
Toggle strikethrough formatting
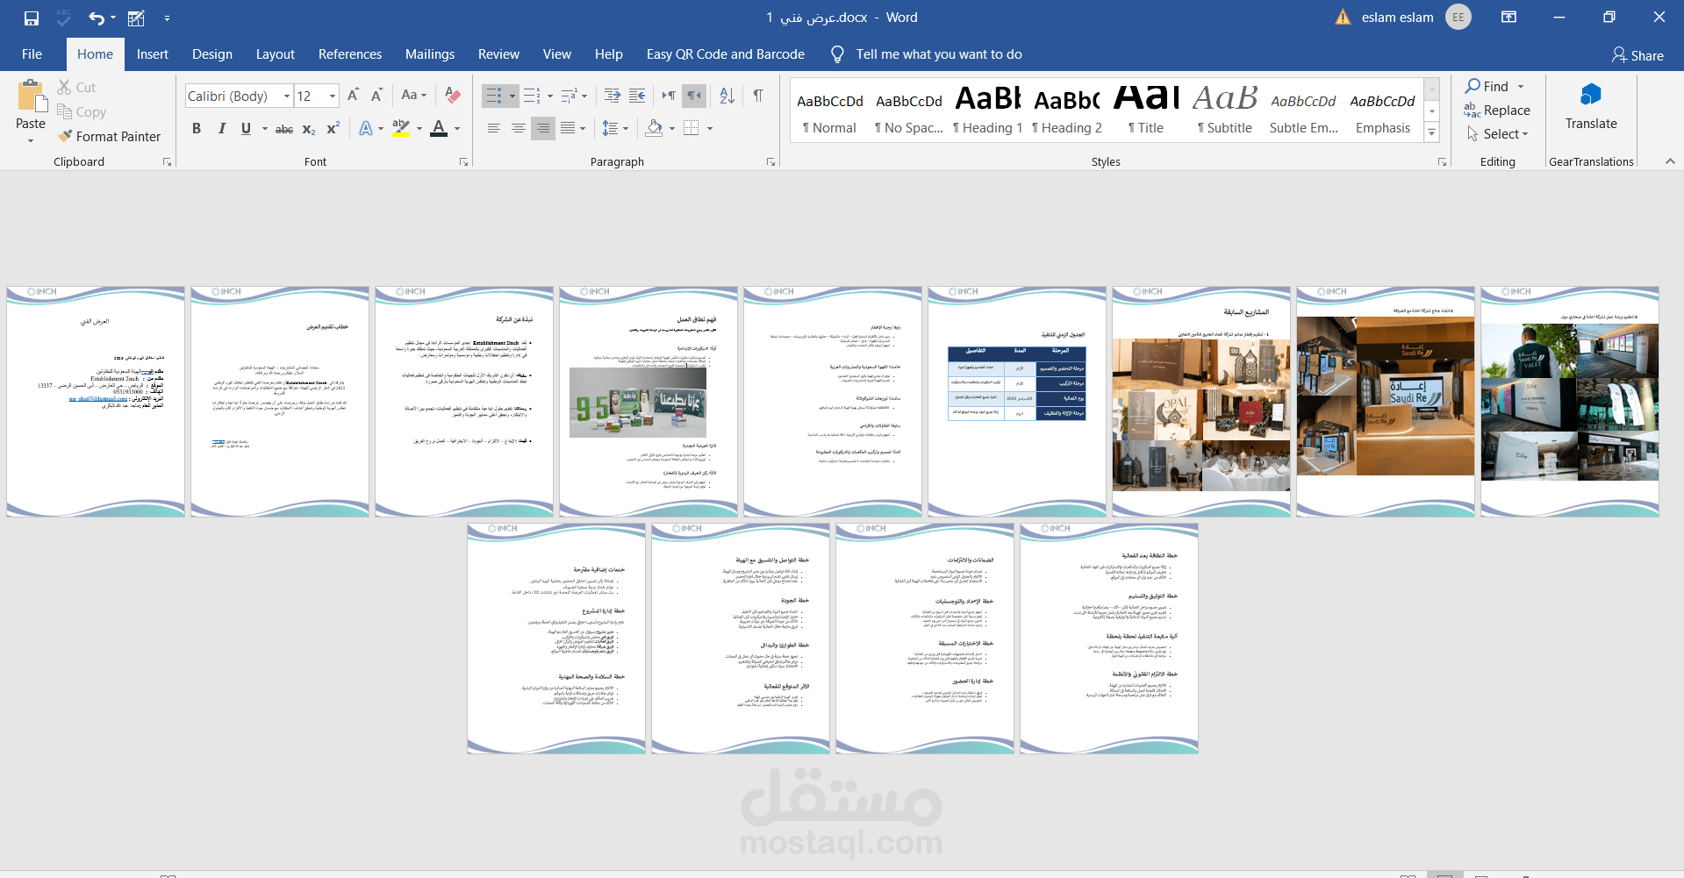284,129
